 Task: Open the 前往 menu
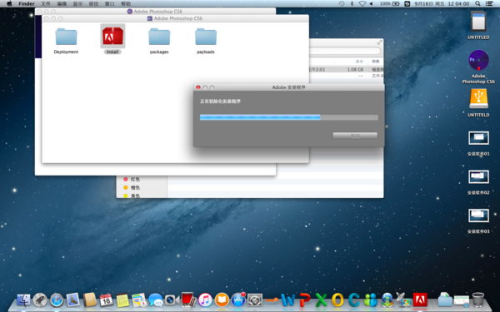pyautogui.click(x=93, y=4)
